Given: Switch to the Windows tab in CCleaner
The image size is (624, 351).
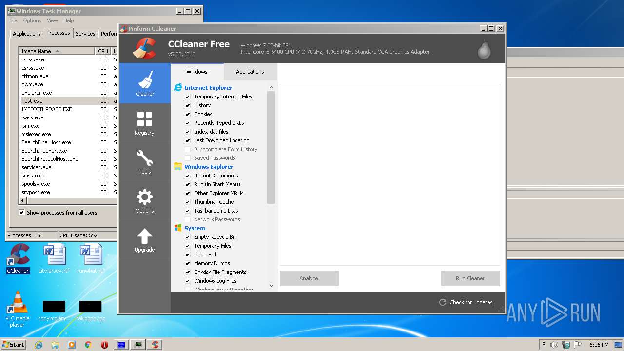Looking at the screenshot, I should (x=197, y=72).
